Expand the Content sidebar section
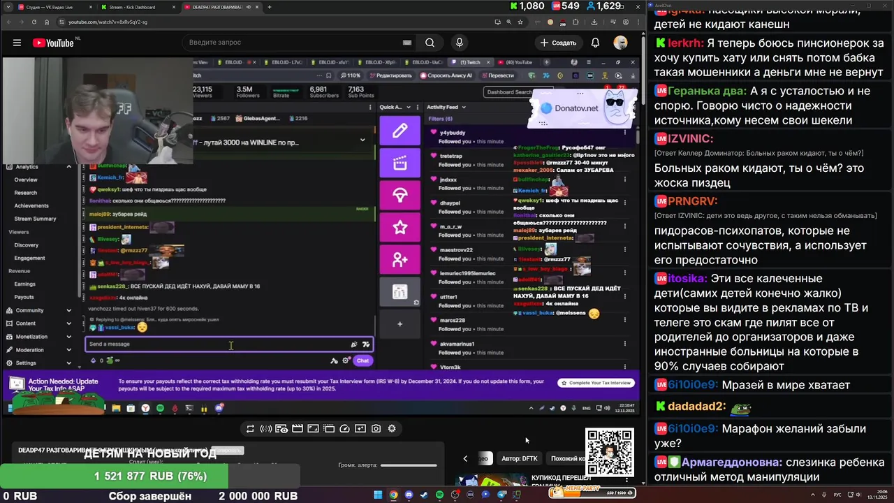 [x=68, y=323]
